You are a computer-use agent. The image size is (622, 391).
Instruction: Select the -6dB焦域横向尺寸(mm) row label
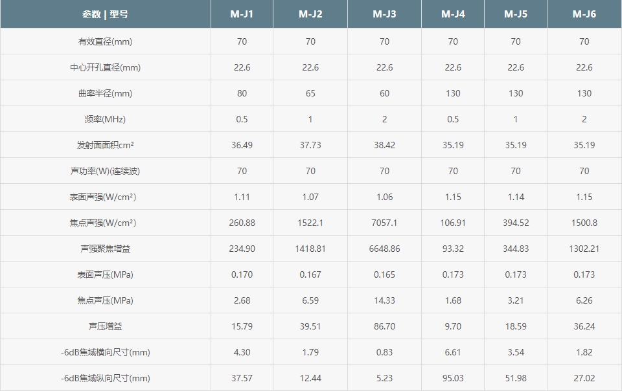tap(105, 352)
